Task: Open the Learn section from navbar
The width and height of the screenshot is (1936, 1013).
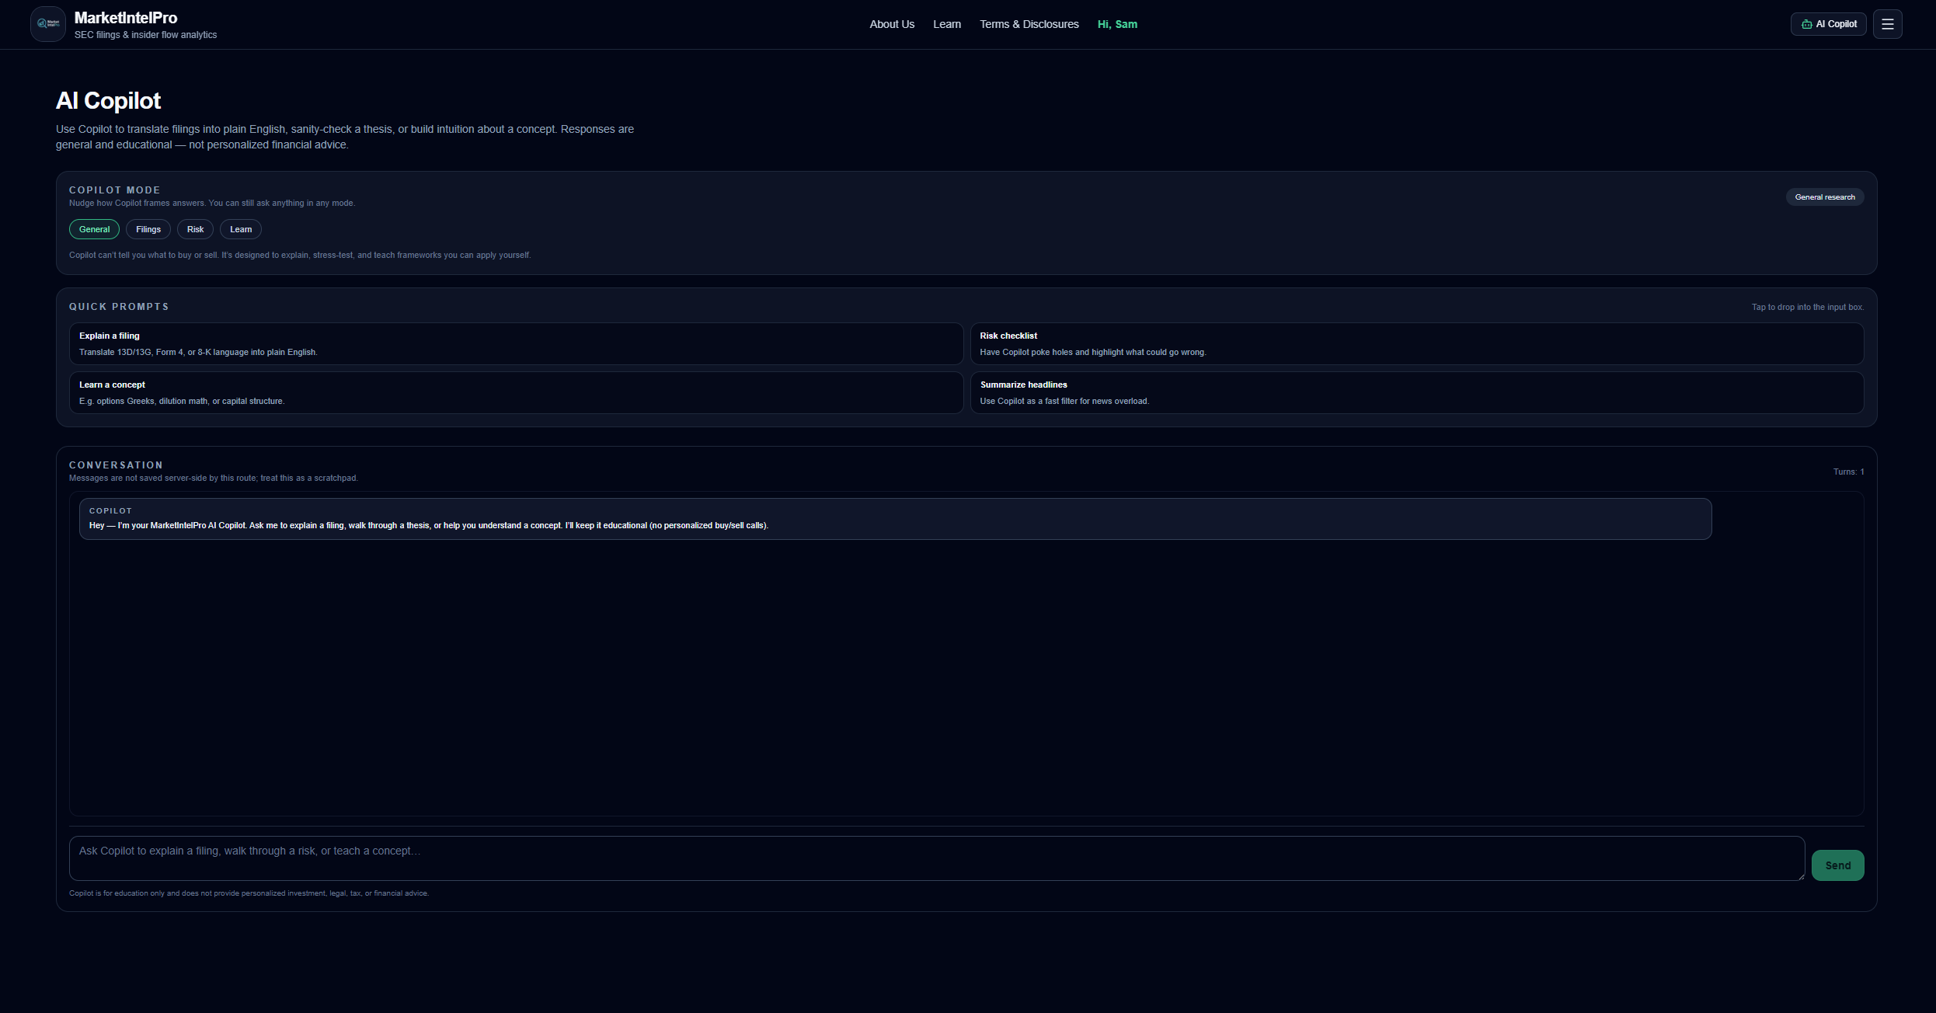Action: 946,24
